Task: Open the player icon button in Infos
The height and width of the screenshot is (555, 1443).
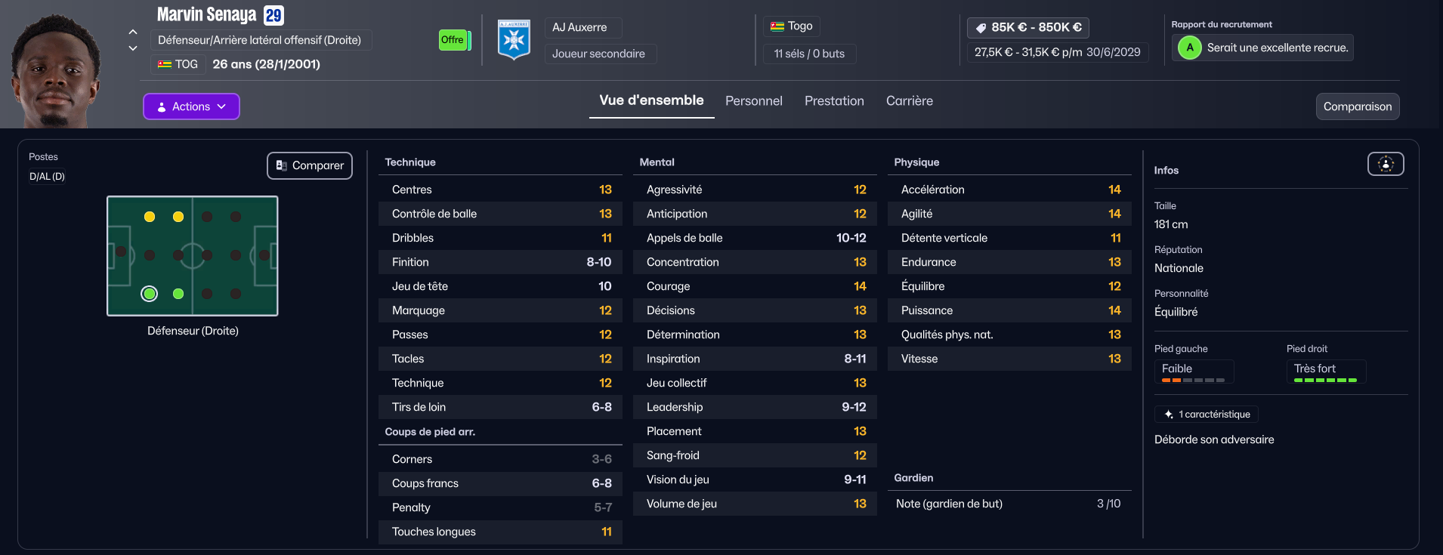Action: (1386, 164)
